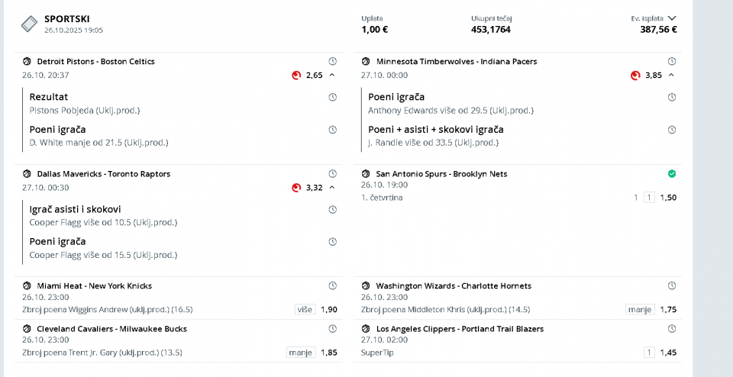
Task: Click the basketball icon for Detroit Pistons match
Action: click(x=27, y=62)
